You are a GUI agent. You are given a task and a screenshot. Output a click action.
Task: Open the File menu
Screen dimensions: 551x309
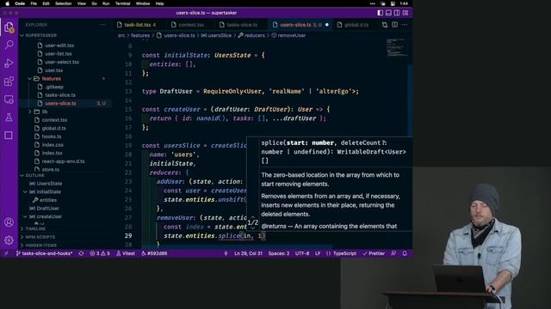(34, 3)
